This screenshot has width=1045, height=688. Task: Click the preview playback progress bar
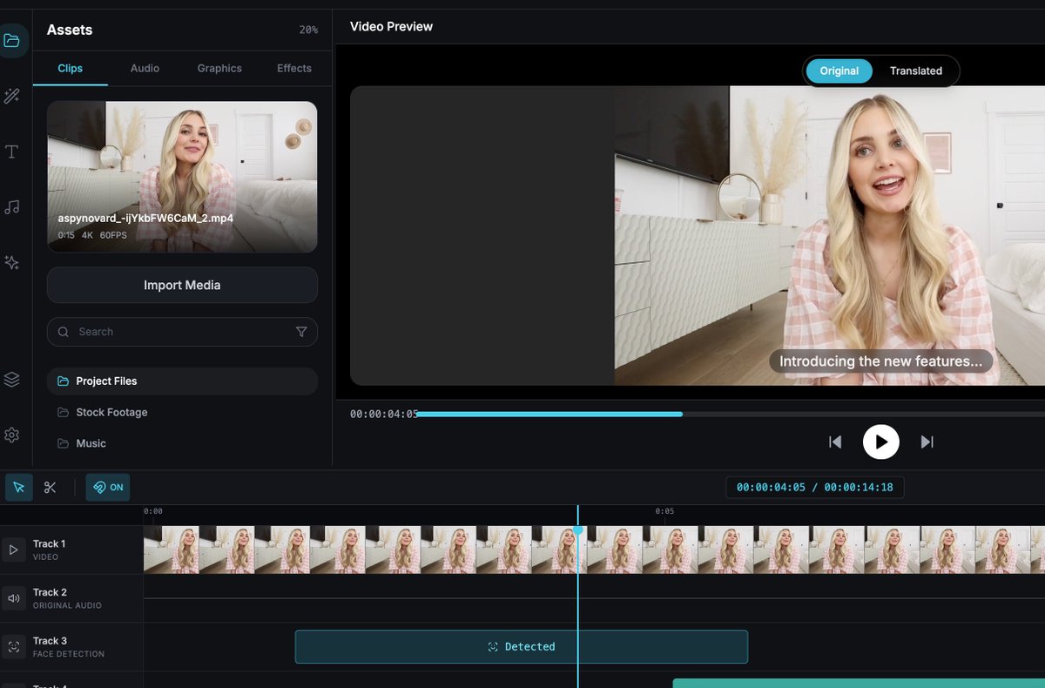pos(731,415)
